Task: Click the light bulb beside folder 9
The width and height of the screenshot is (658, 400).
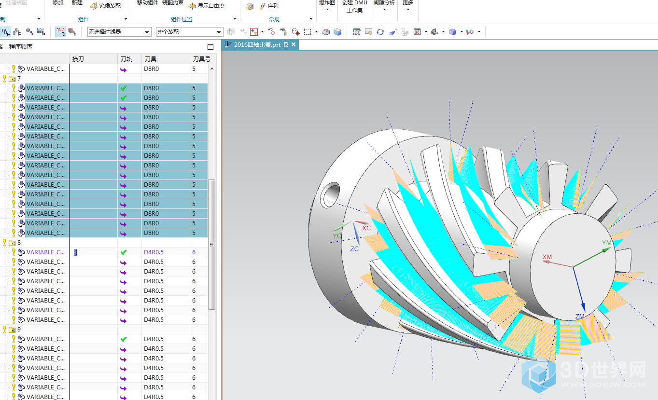Action: click(5, 329)
